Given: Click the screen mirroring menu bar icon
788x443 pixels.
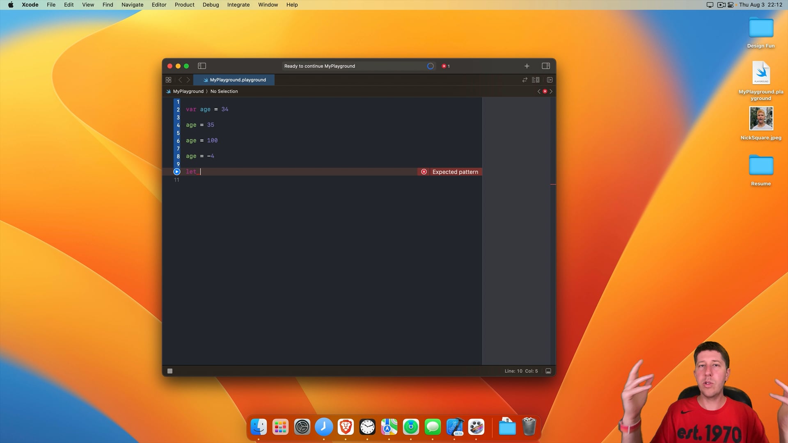Looking at the screenshot, I should tap(710, 5).
